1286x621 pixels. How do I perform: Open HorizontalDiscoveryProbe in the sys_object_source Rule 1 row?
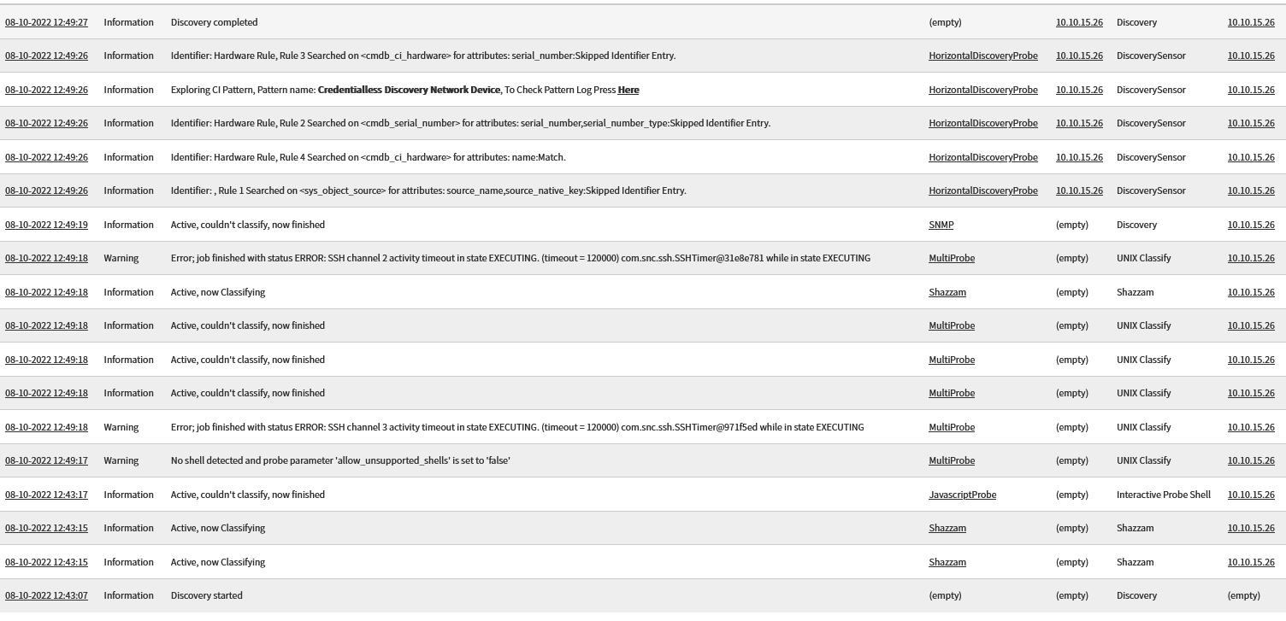tap(982, 190)
